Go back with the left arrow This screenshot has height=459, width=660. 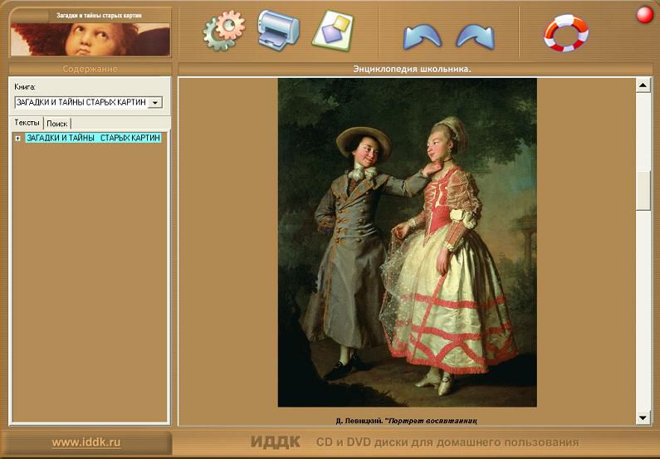point(422,37)
